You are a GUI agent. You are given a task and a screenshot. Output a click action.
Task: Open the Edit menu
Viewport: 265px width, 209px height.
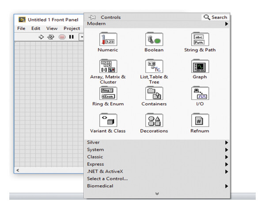pyautogui.click(x=36, y=28)
